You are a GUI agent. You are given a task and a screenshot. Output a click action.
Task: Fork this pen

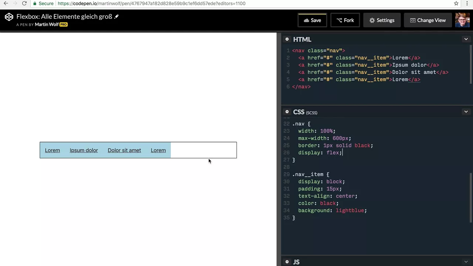(345, 20)
